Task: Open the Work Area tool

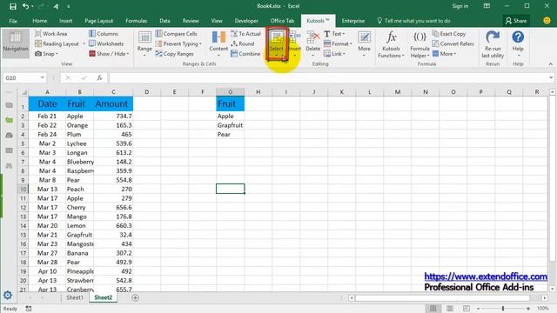Action: [51, 34]
